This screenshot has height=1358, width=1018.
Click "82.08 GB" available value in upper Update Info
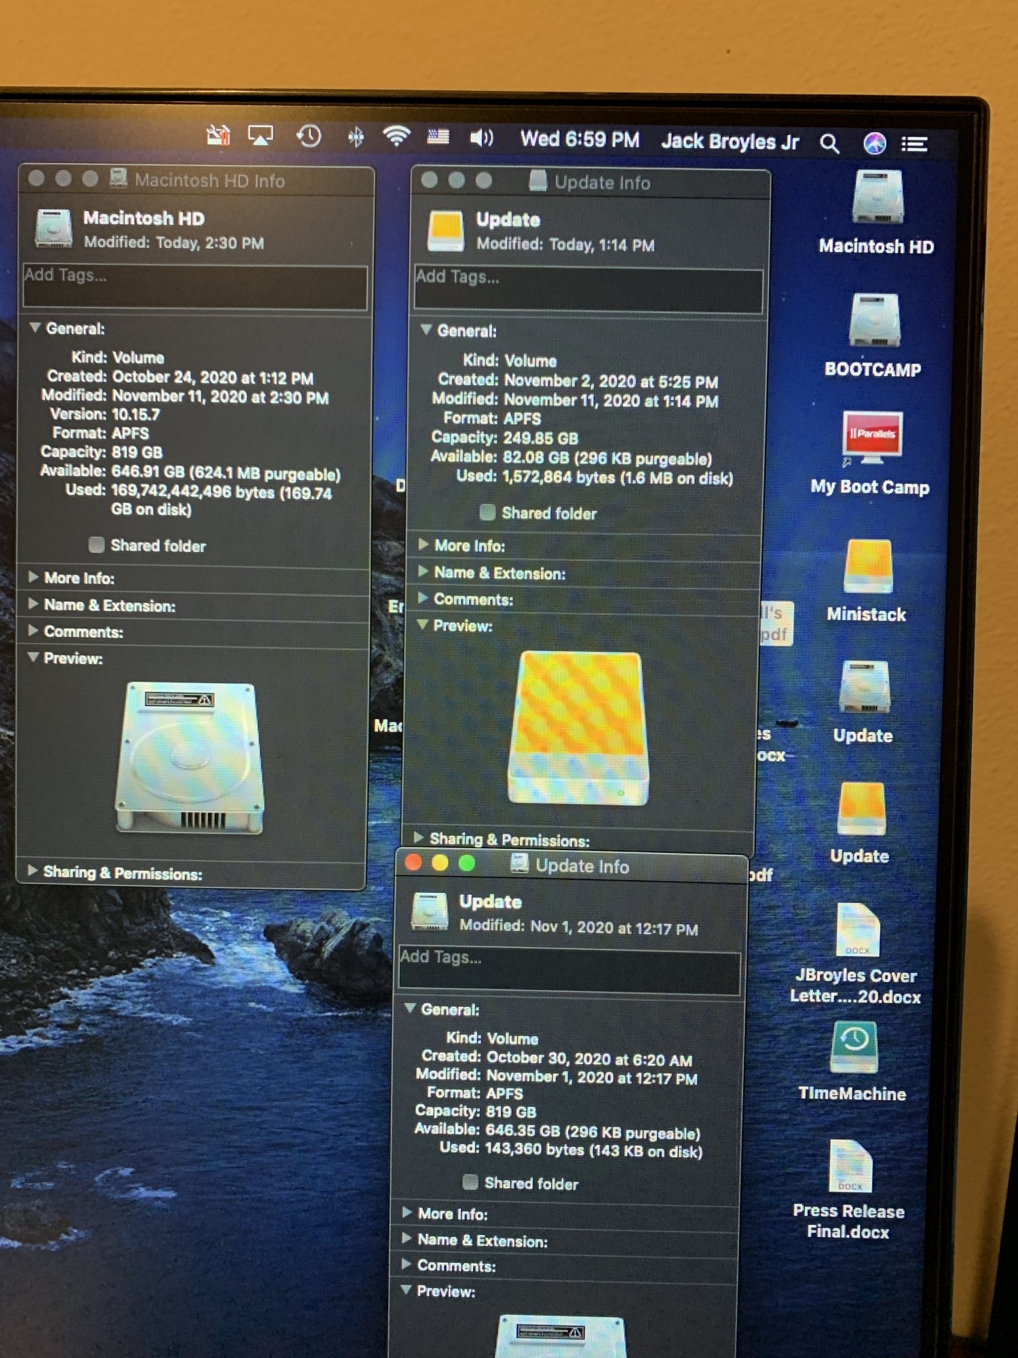[536, 458]
